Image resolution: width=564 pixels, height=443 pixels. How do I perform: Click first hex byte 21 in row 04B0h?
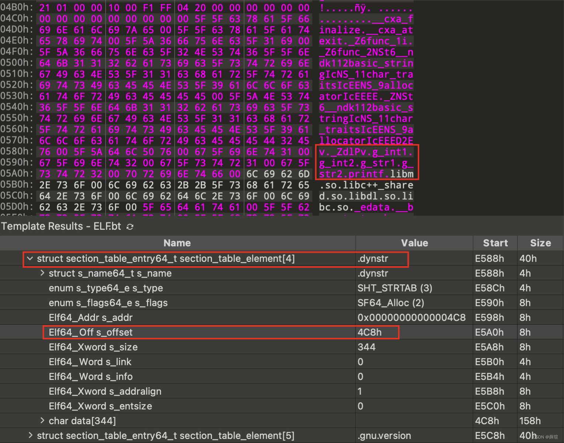(45, 8)
